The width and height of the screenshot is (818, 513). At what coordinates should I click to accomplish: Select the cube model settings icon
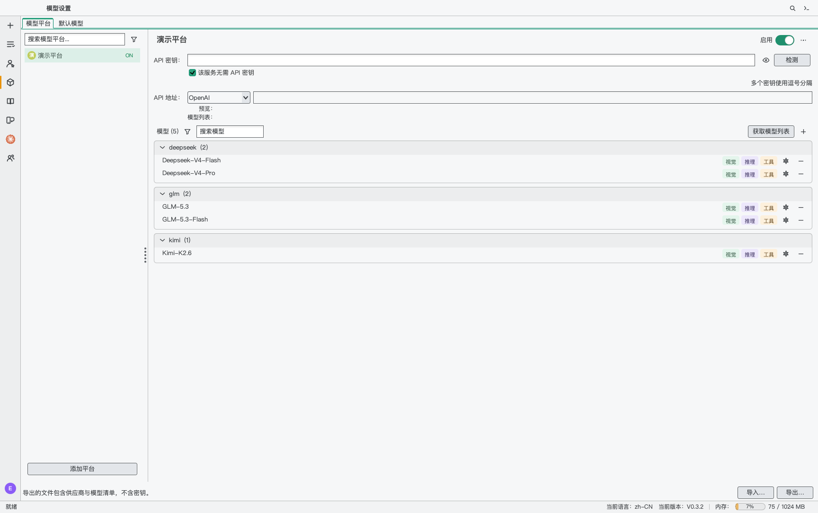tap(10, 82)
